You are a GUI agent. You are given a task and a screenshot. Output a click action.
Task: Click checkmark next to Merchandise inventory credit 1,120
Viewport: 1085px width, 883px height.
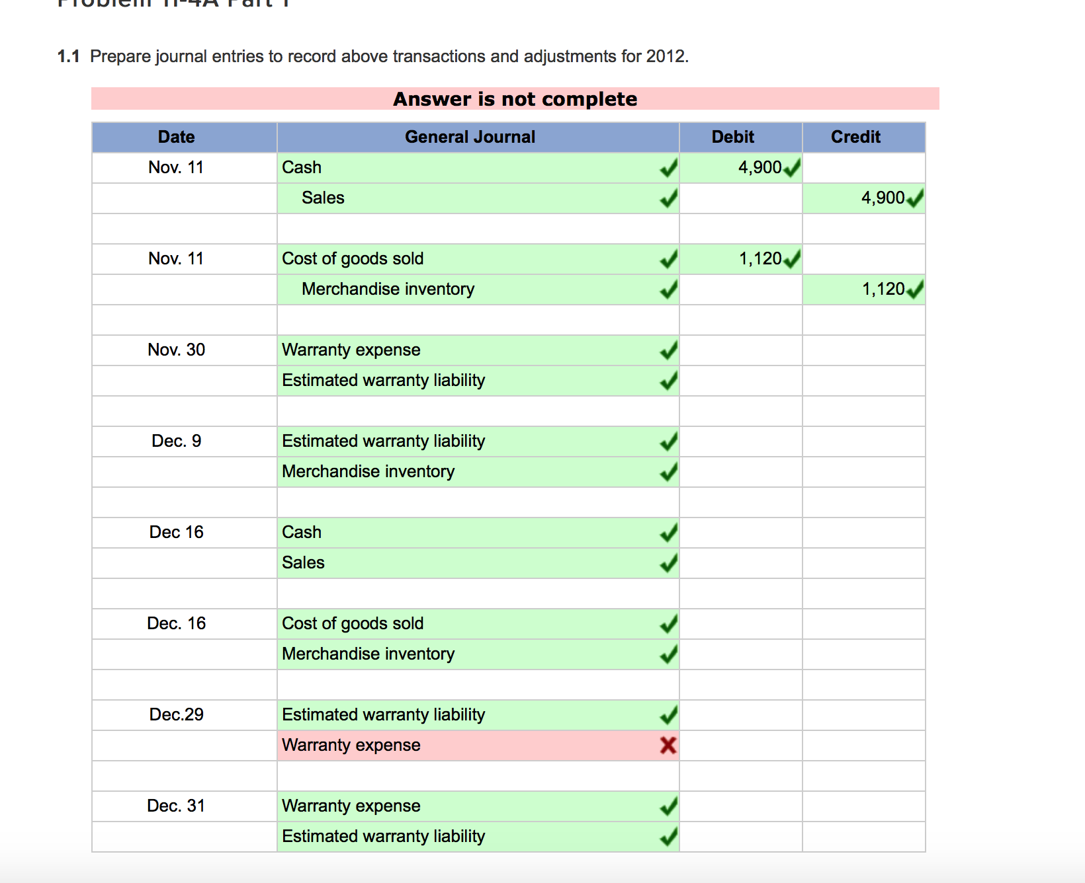point(914,289)
